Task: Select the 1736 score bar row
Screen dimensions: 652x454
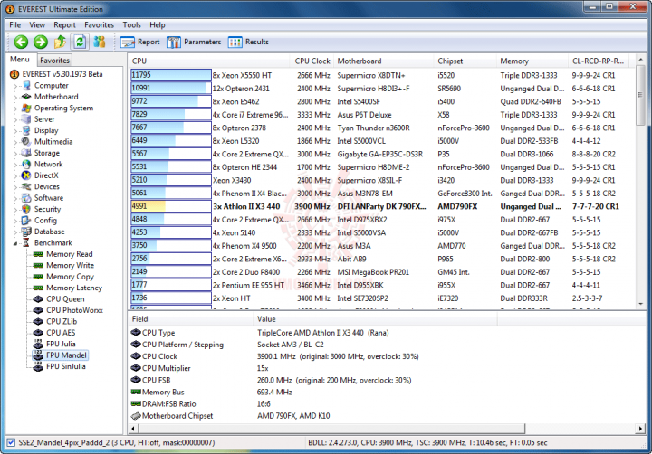Action: (171, 298)
